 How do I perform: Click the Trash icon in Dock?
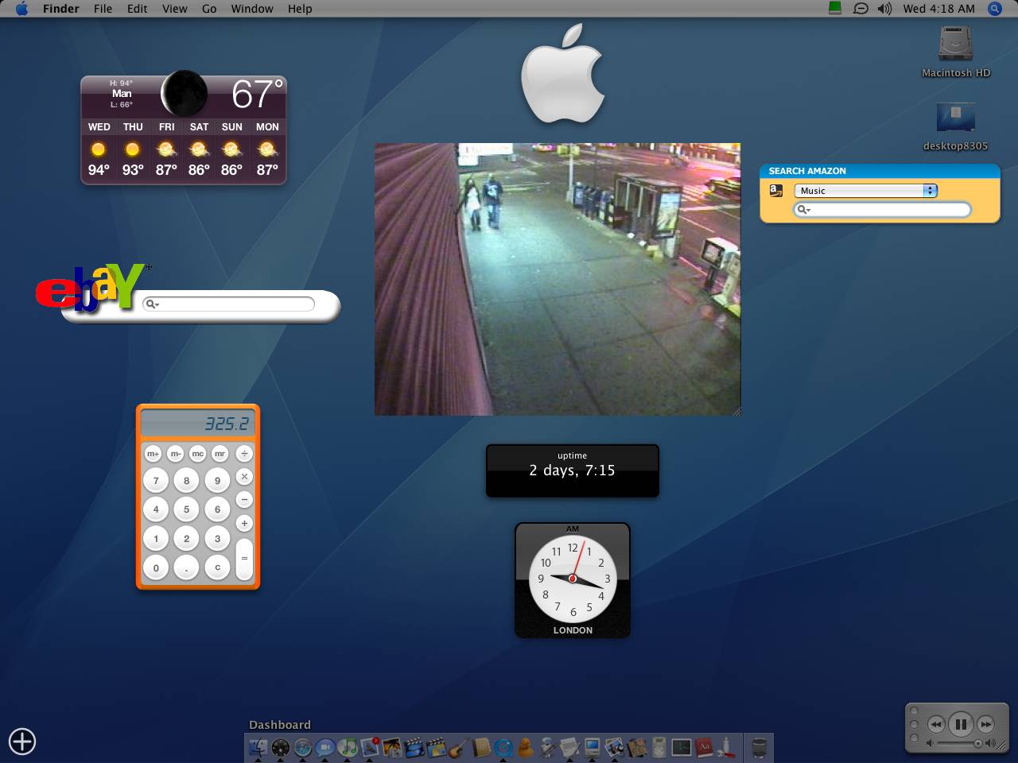point(759,747)
